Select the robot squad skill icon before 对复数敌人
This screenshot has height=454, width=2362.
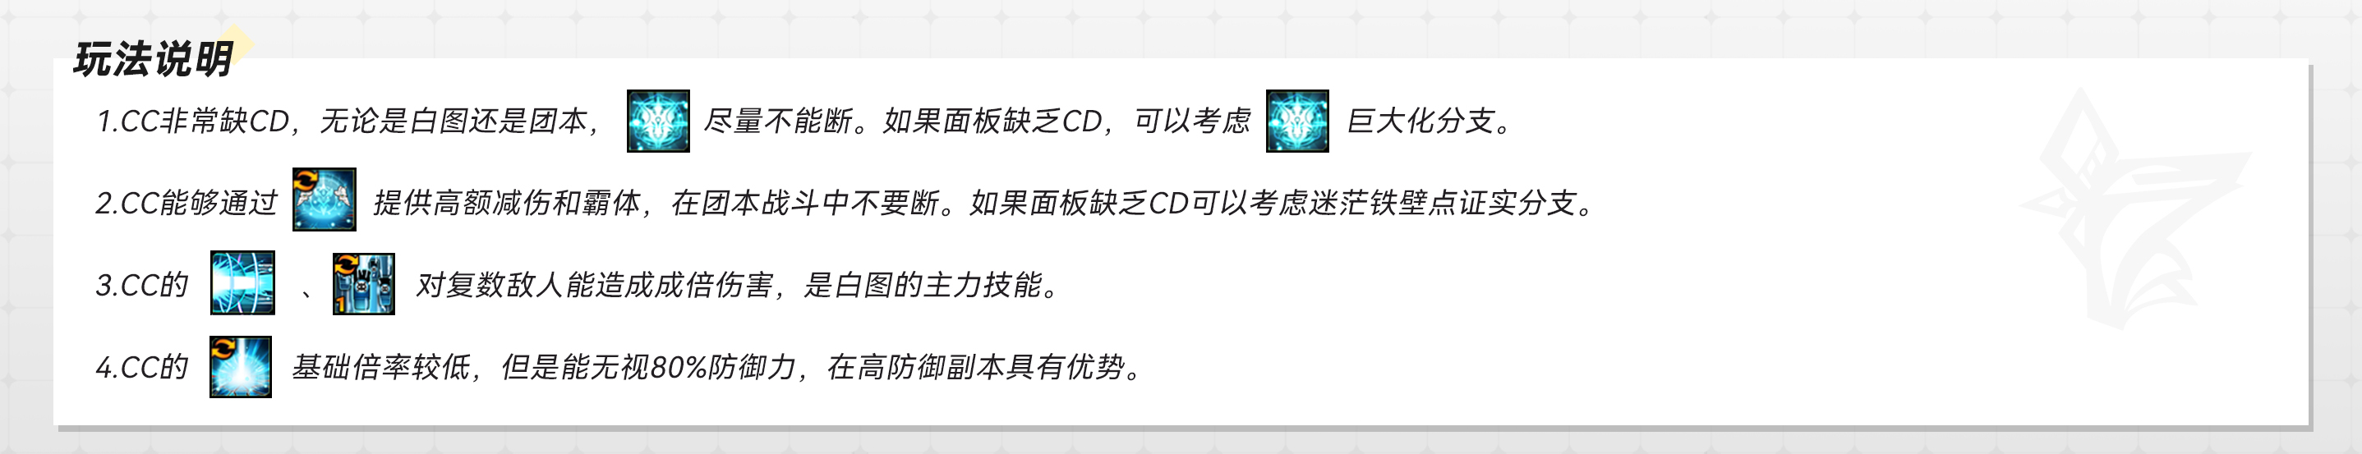click(x=364, y=284)
